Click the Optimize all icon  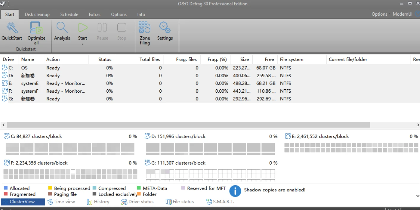(x=36, y=28)
